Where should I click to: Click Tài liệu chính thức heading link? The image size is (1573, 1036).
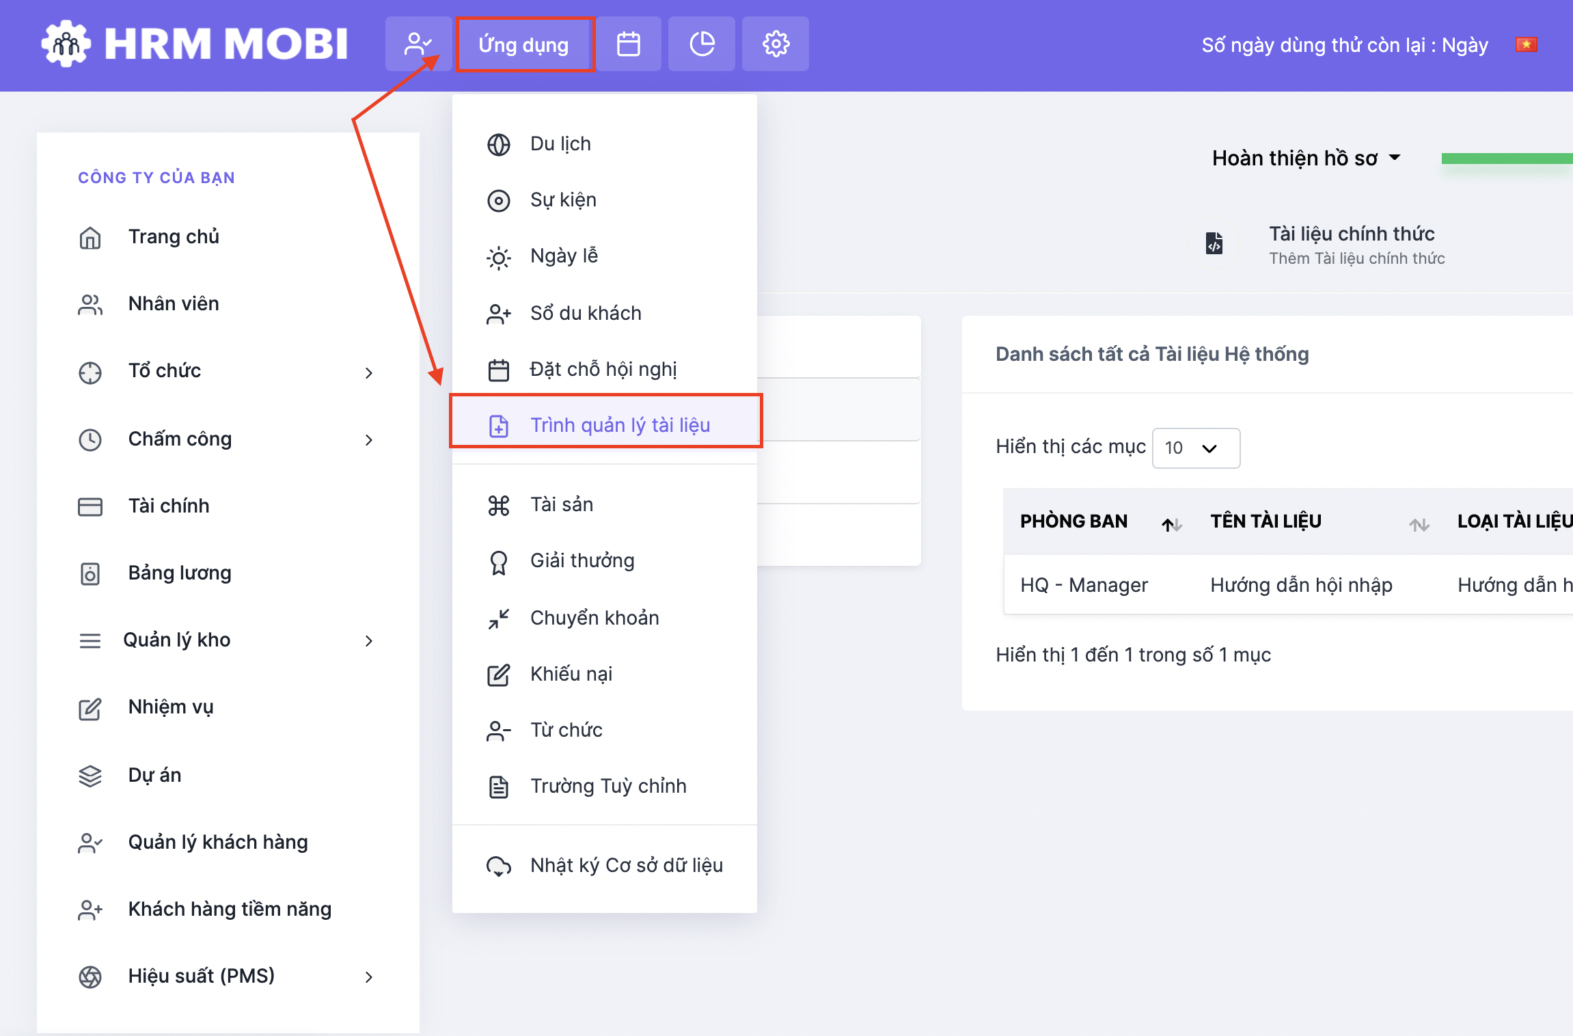point(1351,234)
